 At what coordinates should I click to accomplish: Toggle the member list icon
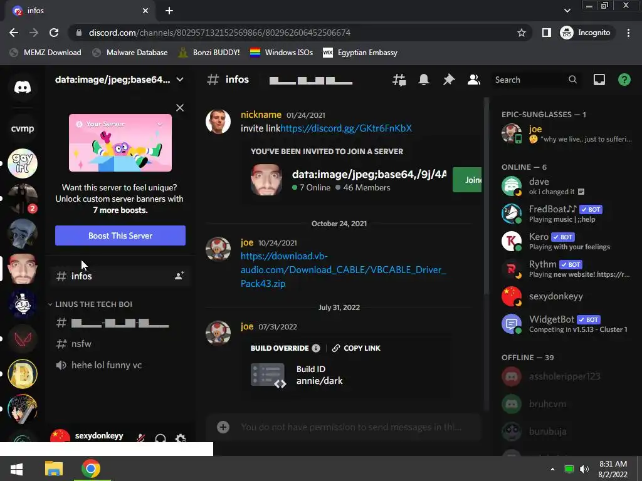point(474,80)
